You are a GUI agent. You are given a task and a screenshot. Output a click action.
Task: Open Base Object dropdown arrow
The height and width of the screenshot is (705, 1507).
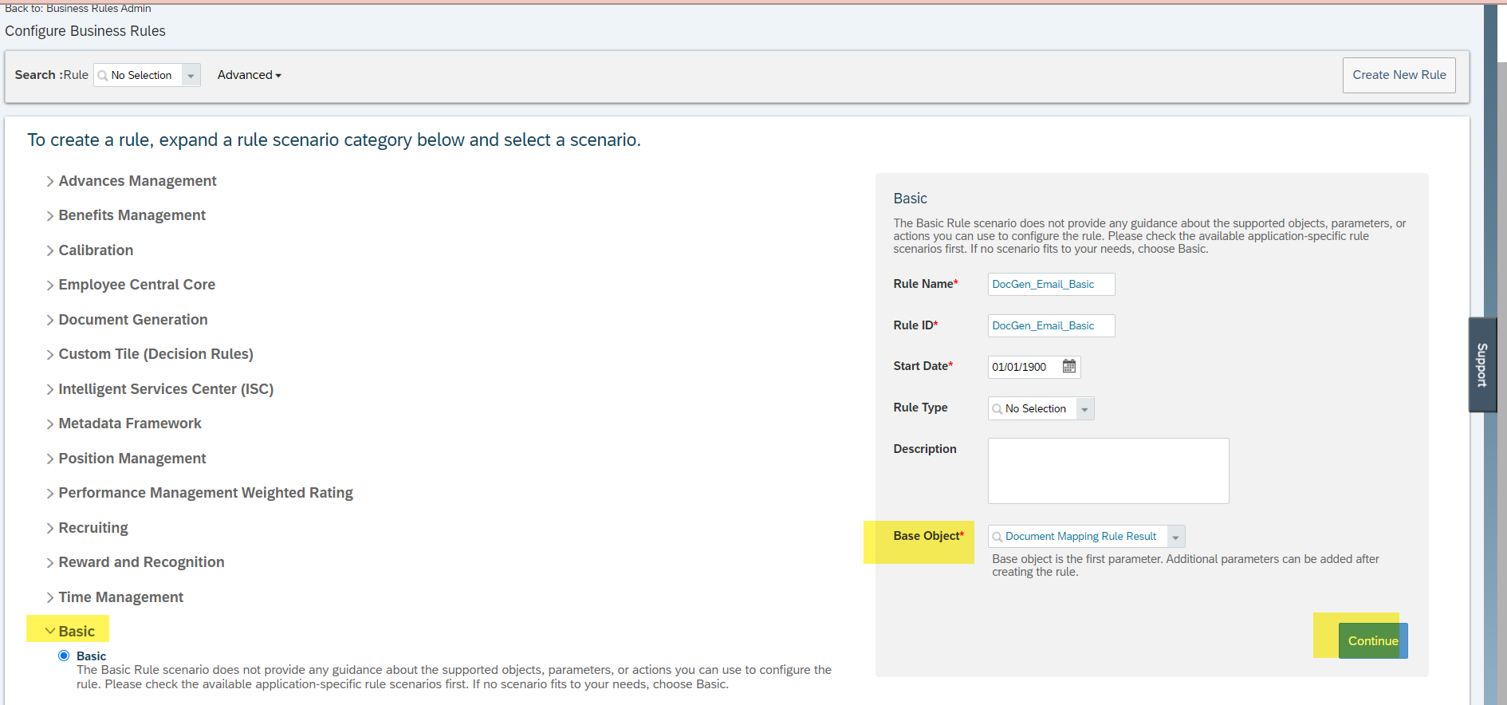pos(1176,537)
